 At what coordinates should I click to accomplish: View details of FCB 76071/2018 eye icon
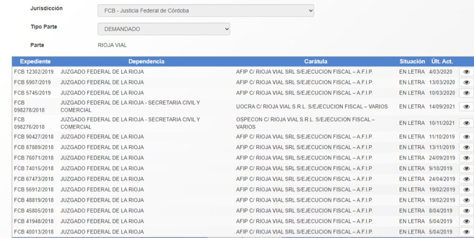466,158
